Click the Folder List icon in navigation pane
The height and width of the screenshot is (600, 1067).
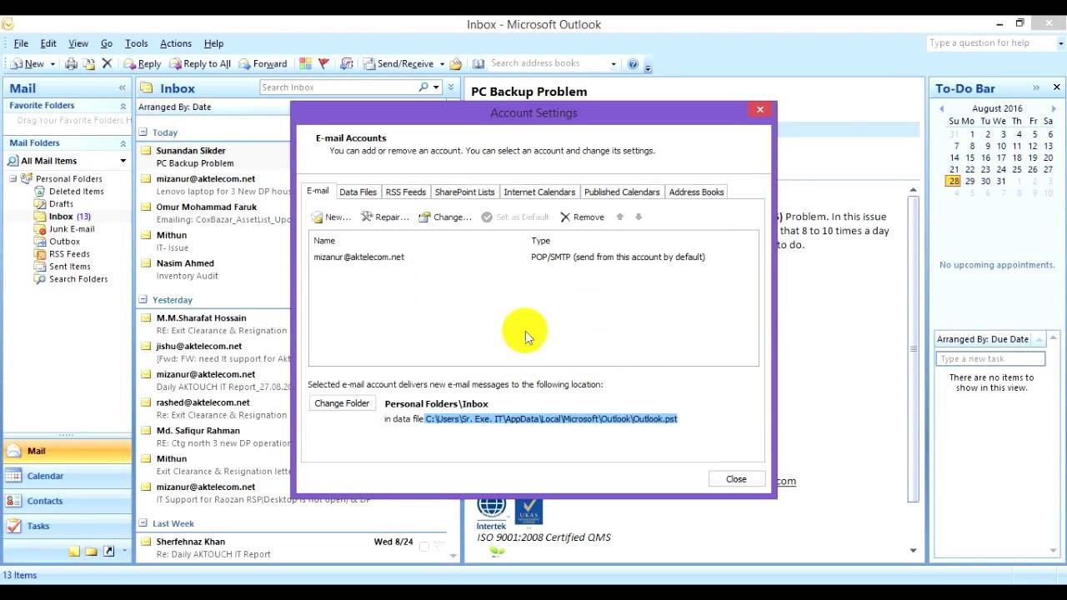[x=91, y=552]
